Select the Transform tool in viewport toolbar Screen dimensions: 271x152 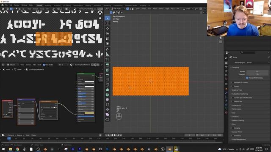[107, 43]
